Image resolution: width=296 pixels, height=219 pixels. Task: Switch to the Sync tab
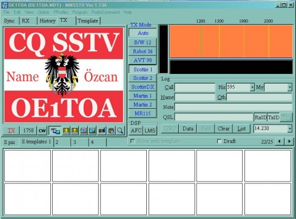coord(9,21)
